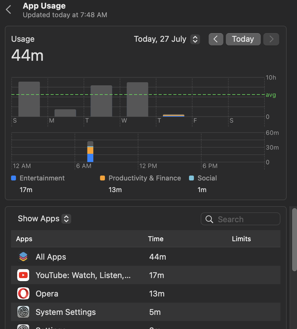Click the next day right arrow
297x329 pixels.
pyautogui.click(x=271, y=39)
